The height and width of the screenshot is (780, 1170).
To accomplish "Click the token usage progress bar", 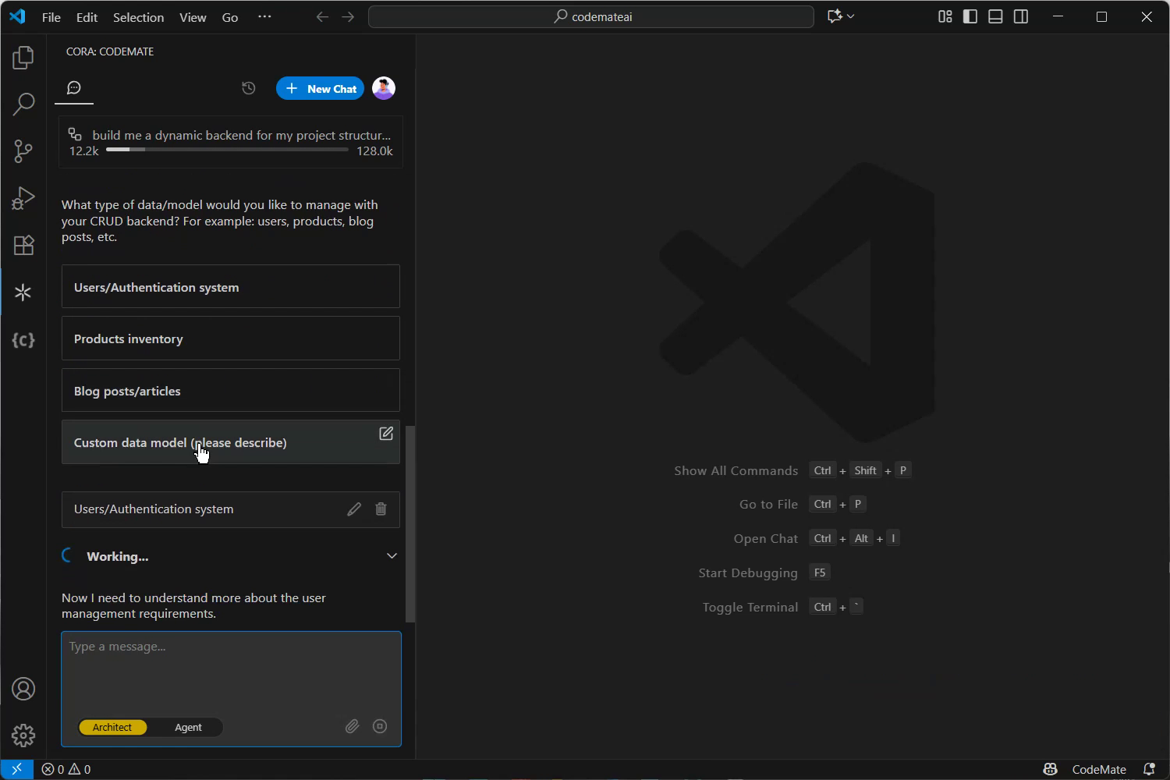I will coord(227,149).
